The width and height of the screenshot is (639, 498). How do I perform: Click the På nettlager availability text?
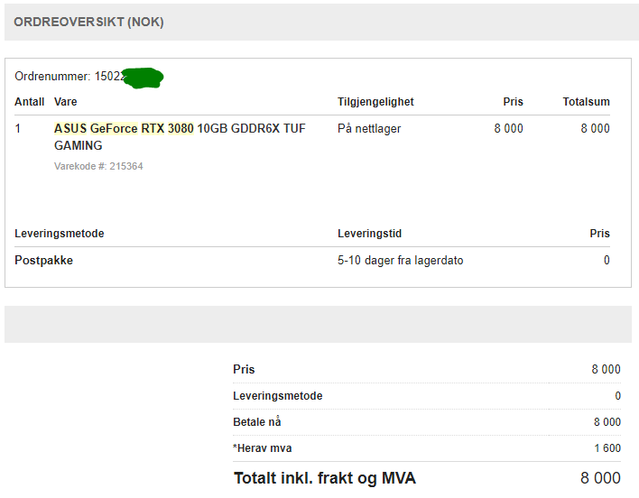coord(369,128)
